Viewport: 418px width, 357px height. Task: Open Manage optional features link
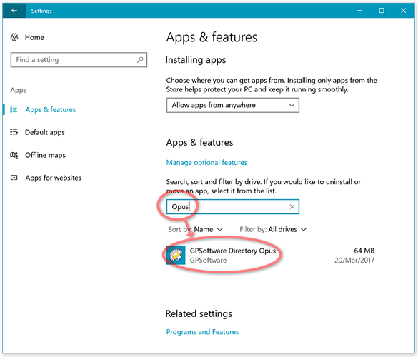[x=206, y=162]
